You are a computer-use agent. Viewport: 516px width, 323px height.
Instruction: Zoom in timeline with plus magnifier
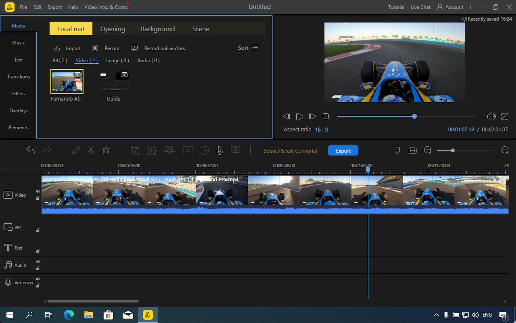click(x=505, y=150)
